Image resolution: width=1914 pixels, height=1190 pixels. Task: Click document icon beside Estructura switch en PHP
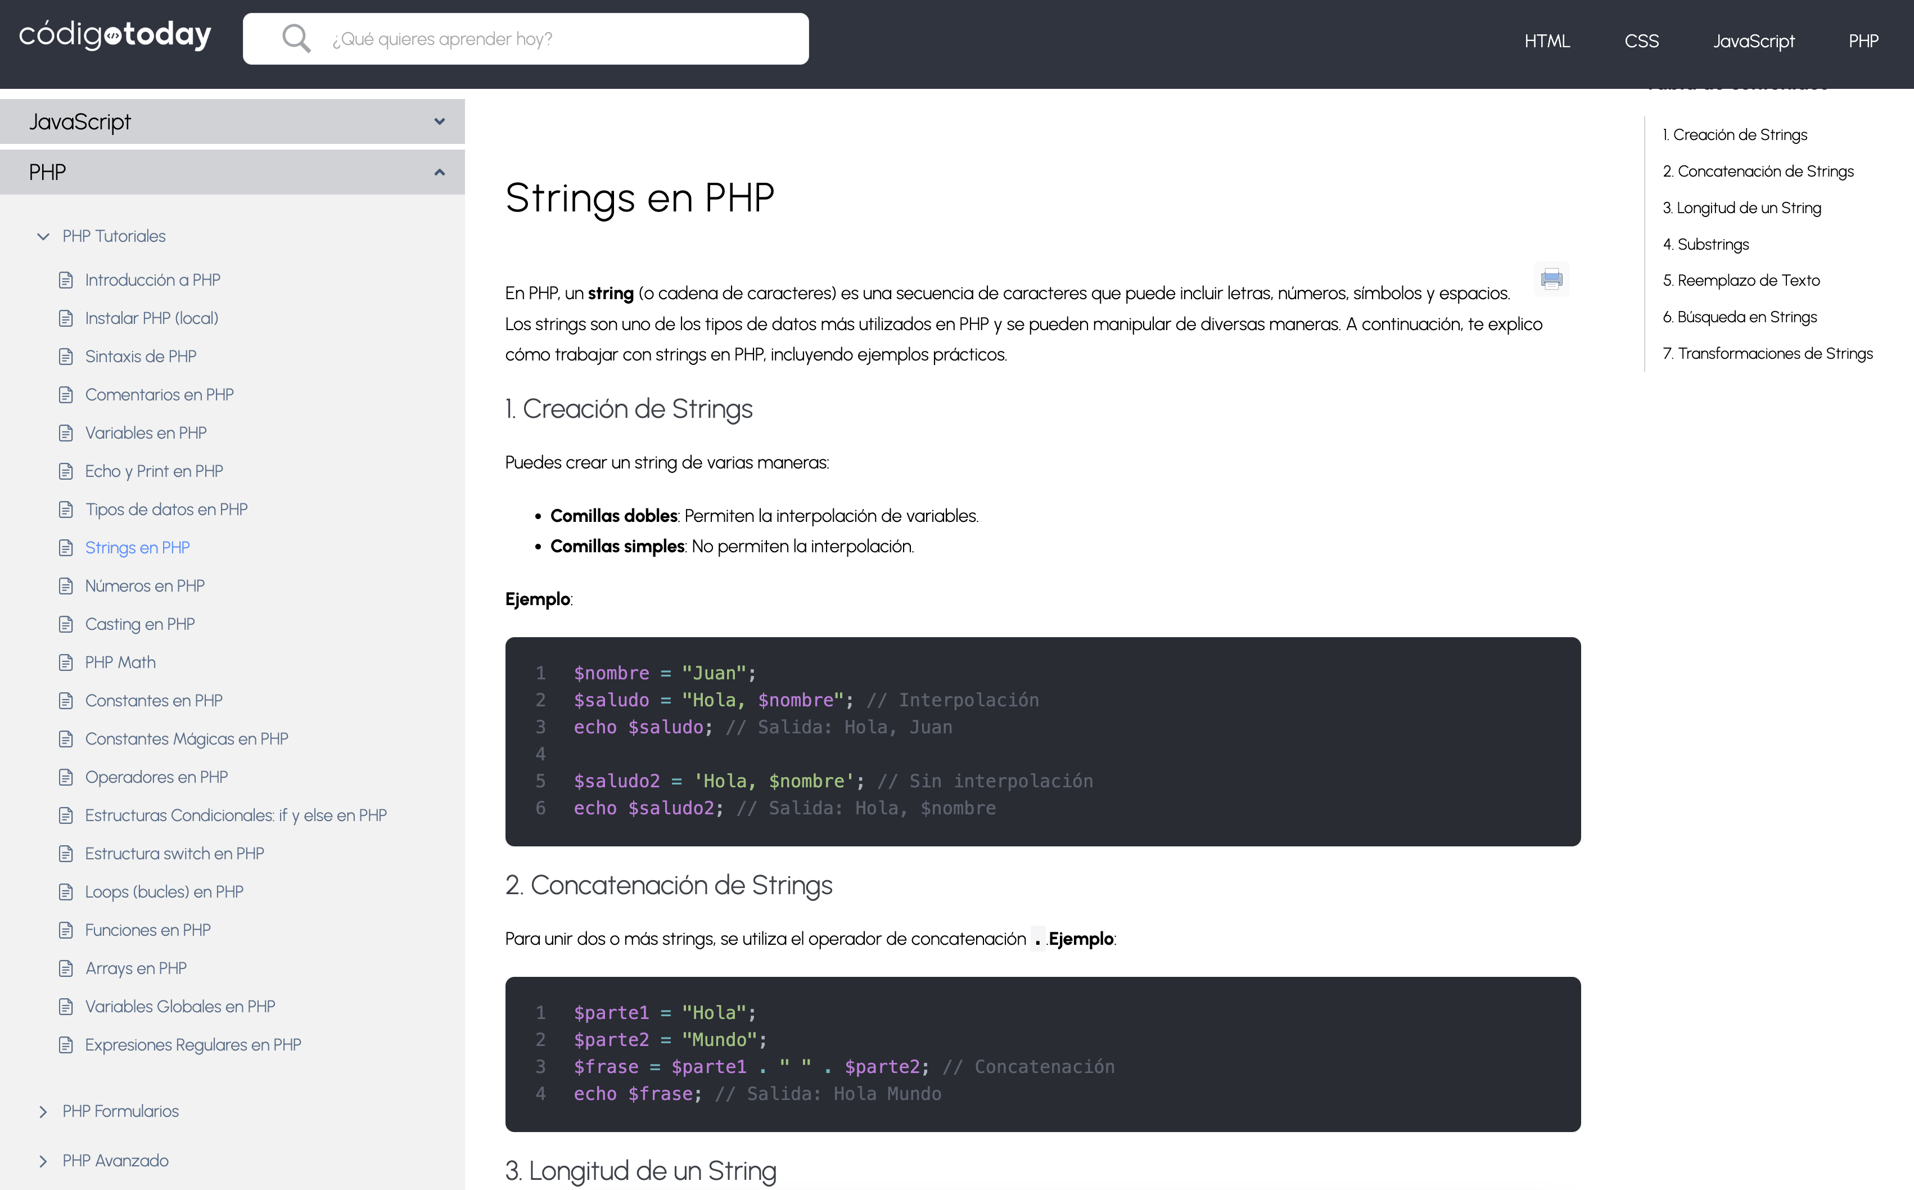coord(66,854)
